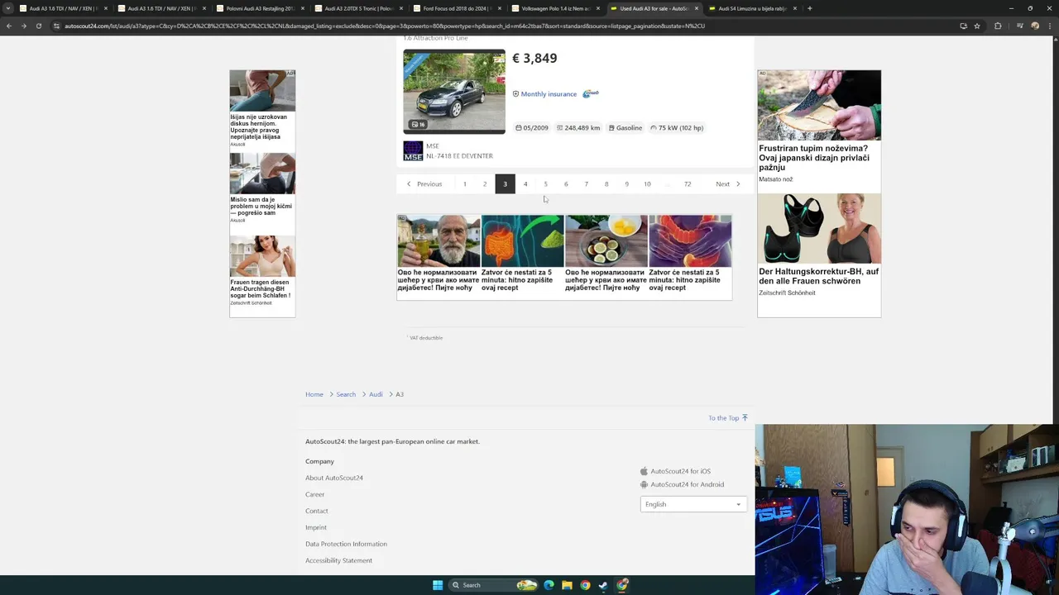This screenshot has width=1059, height=595.
Task: Click the Monthly insurance link
Action: click(x=549, y=94)
